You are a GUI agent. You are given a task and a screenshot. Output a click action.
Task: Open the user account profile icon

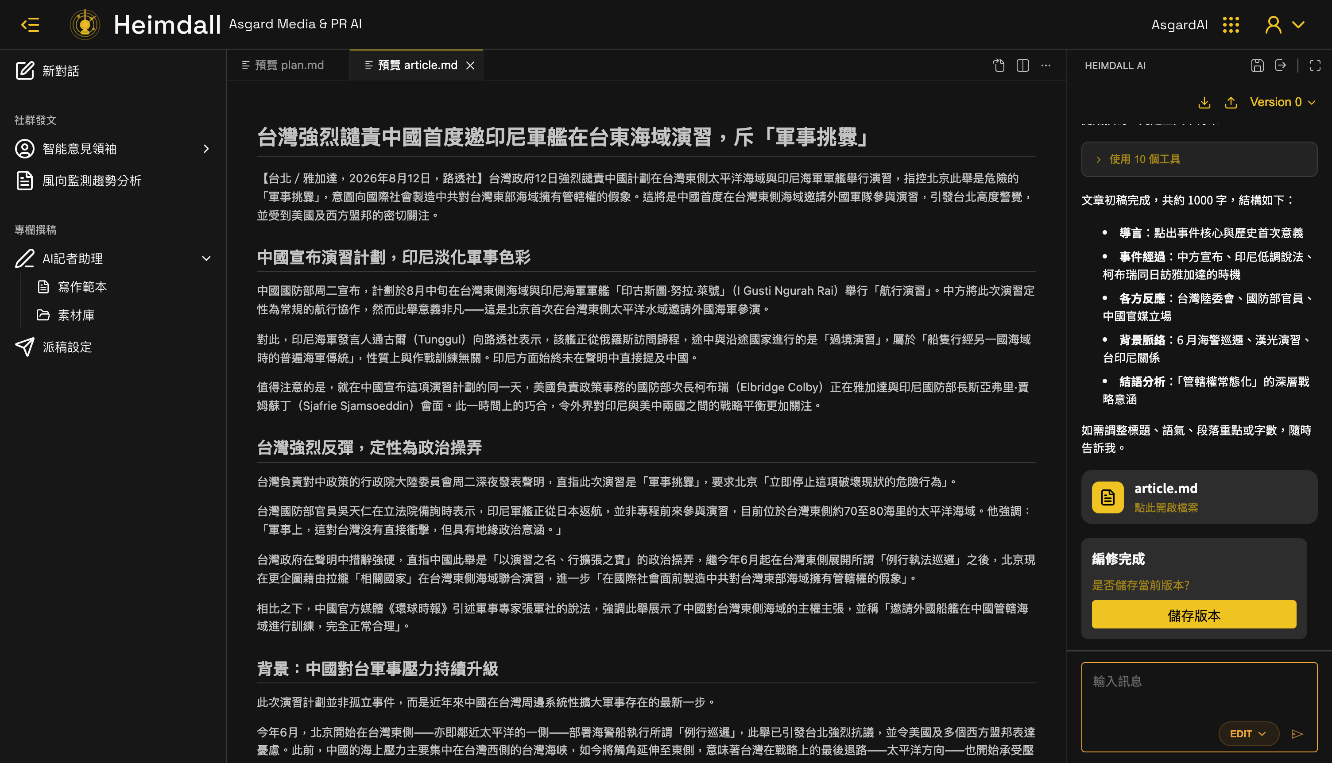tap(1273, 25)
